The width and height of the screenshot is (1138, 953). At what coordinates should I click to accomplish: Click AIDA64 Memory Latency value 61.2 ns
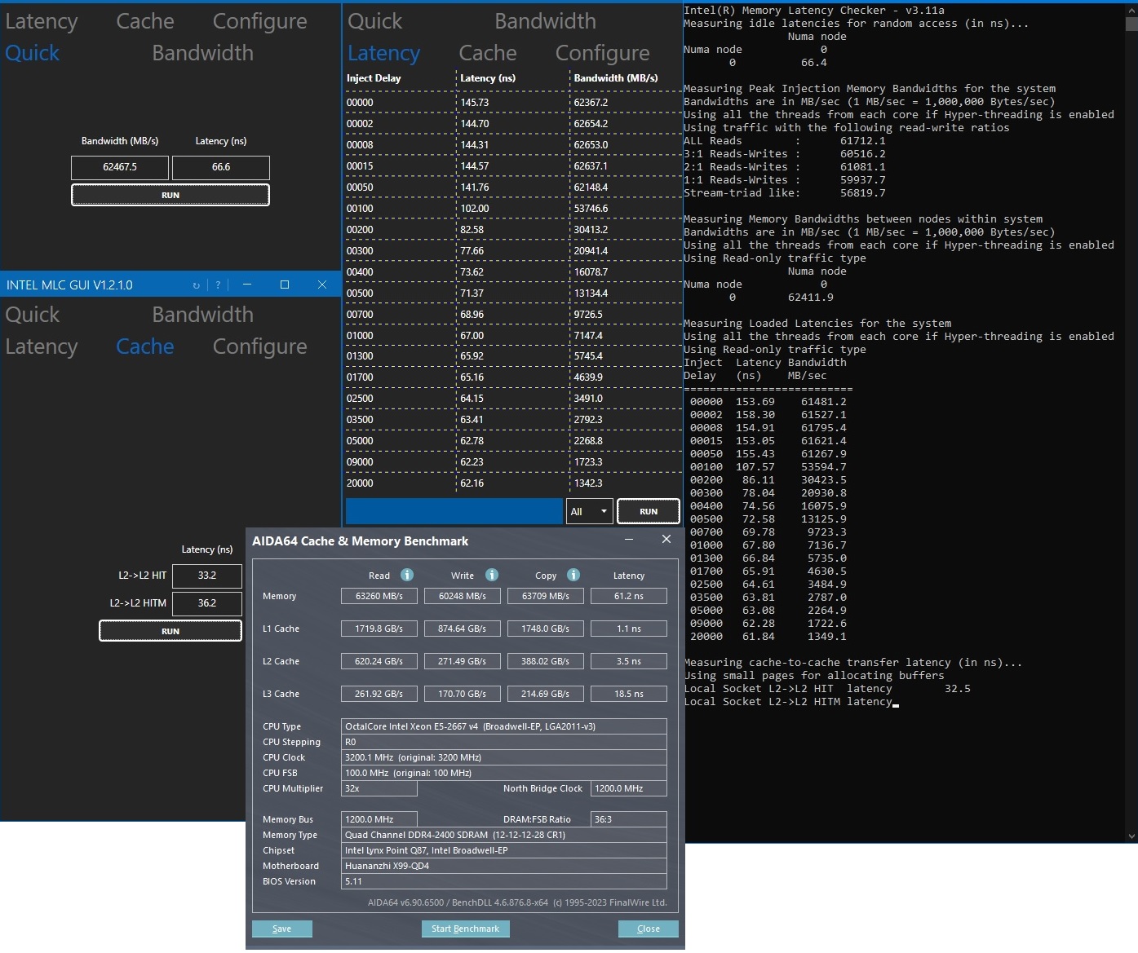point(629,596)
